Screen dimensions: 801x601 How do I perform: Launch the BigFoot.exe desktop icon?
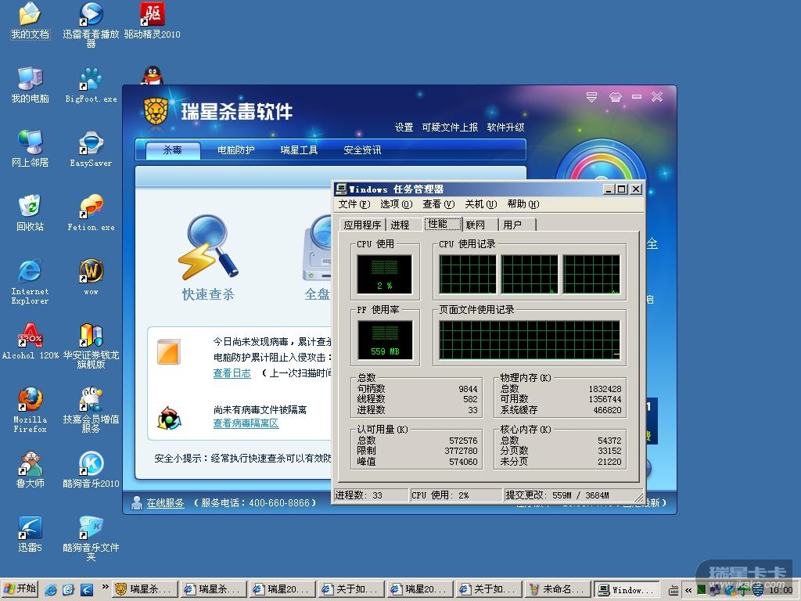(91, 85)
